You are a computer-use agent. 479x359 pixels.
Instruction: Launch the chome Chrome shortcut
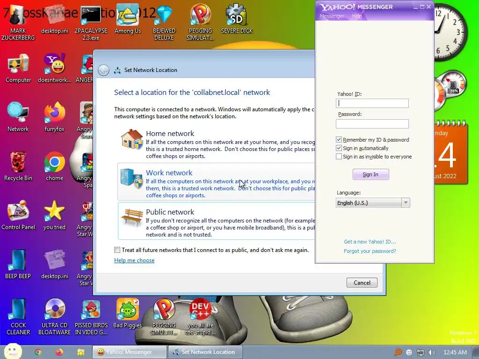(x=54, y=166)
